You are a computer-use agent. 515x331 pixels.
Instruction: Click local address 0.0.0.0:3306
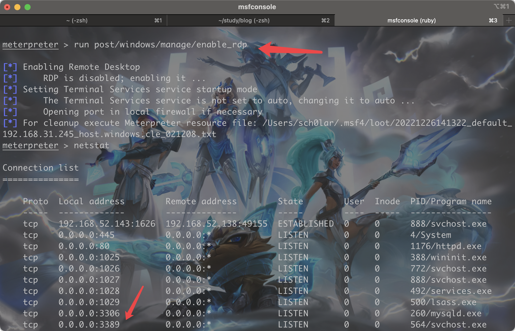click(89, 313)
